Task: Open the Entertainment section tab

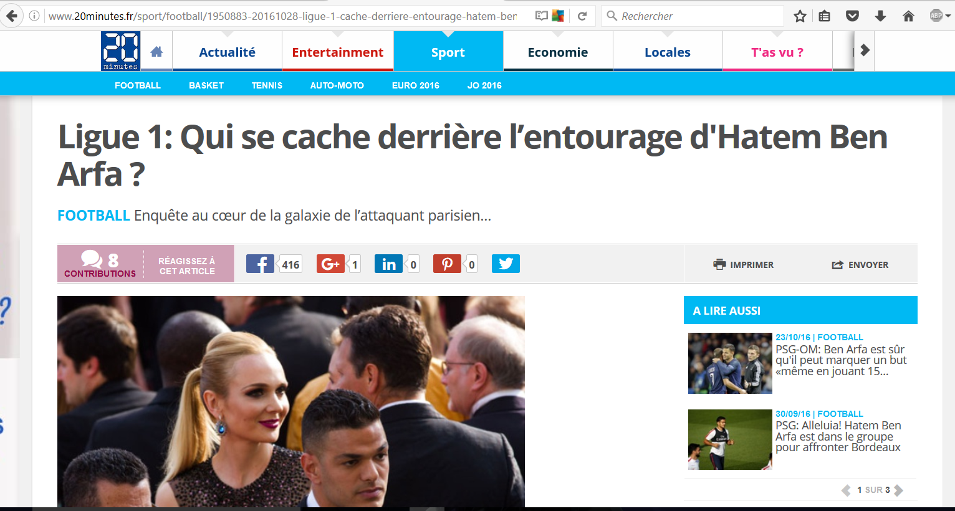Action: point(337,52)
